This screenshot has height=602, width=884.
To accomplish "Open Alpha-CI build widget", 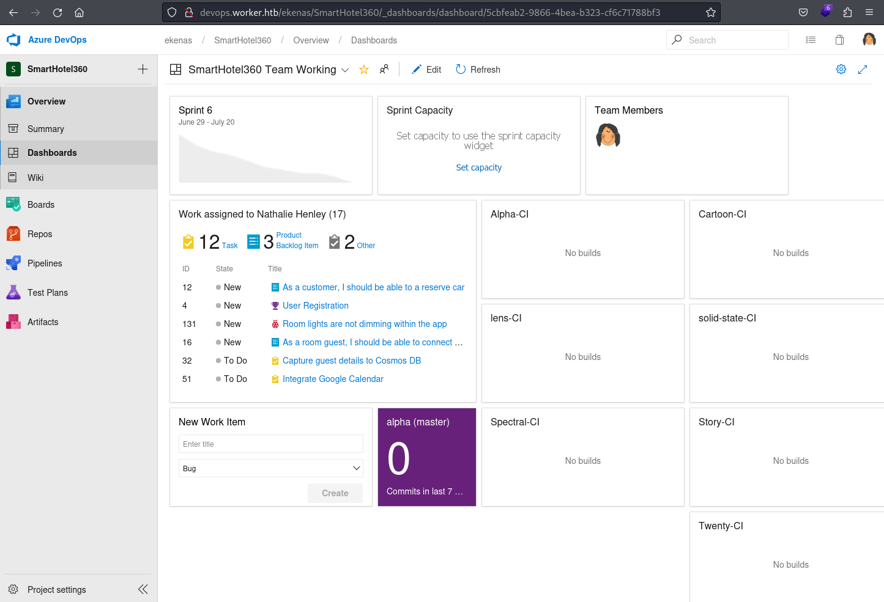I will [583, 249].
